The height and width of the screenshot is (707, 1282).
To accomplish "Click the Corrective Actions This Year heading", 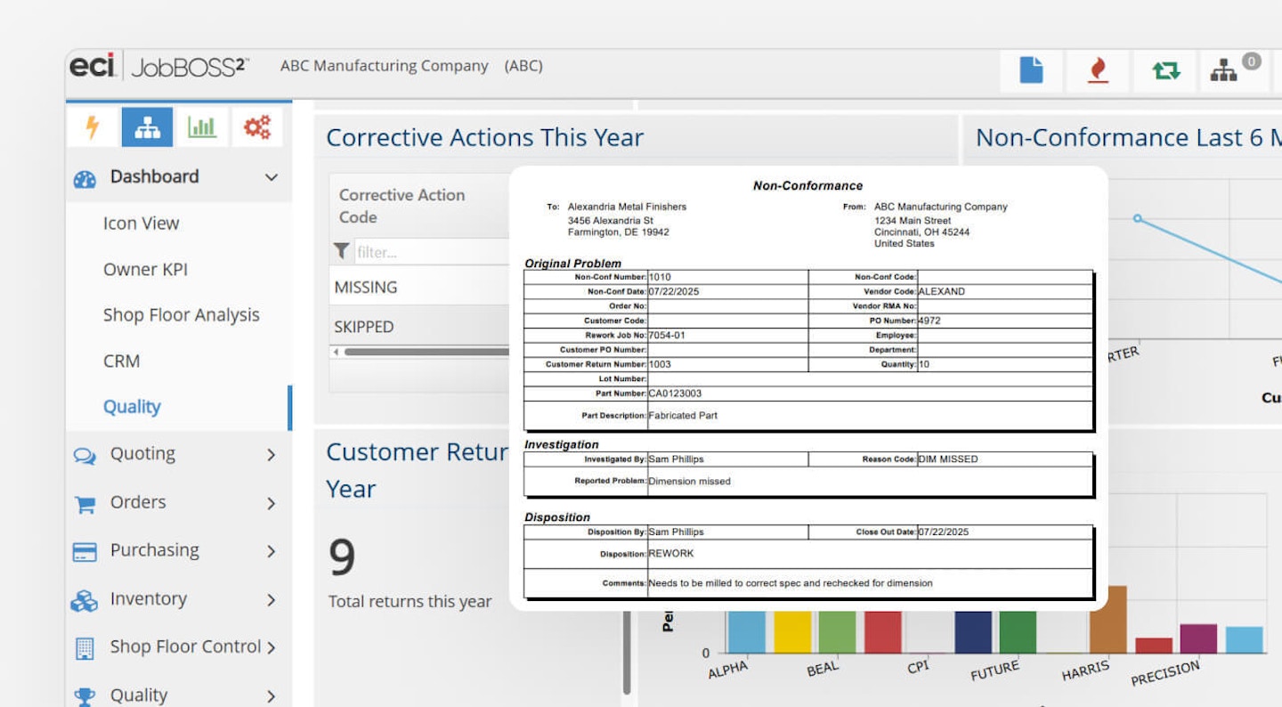I will click(484, 137).
